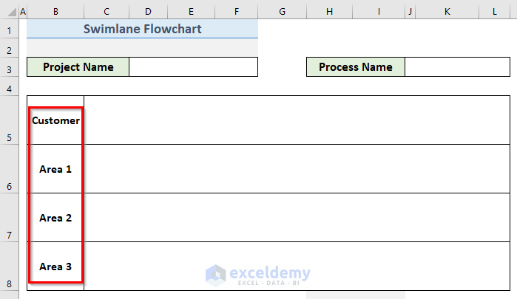Click column D header
The width and height of the screenshot is (517, 299).
click(x=148, y=12)
